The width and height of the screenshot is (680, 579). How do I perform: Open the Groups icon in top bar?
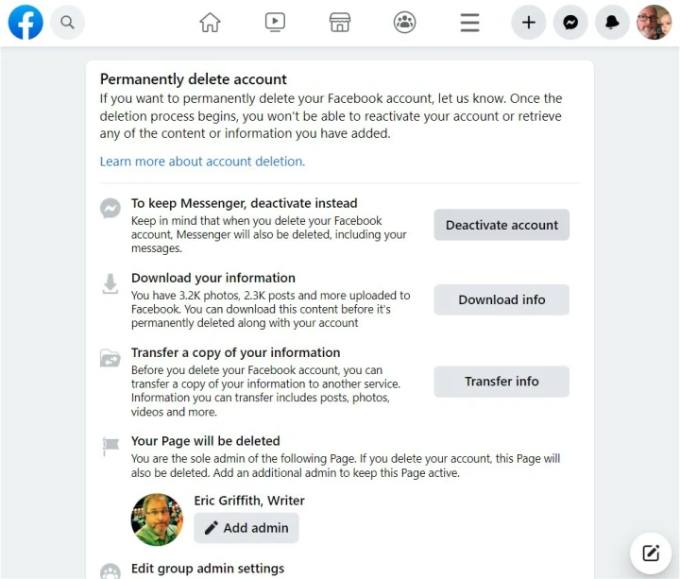click(x=405, y=23)
